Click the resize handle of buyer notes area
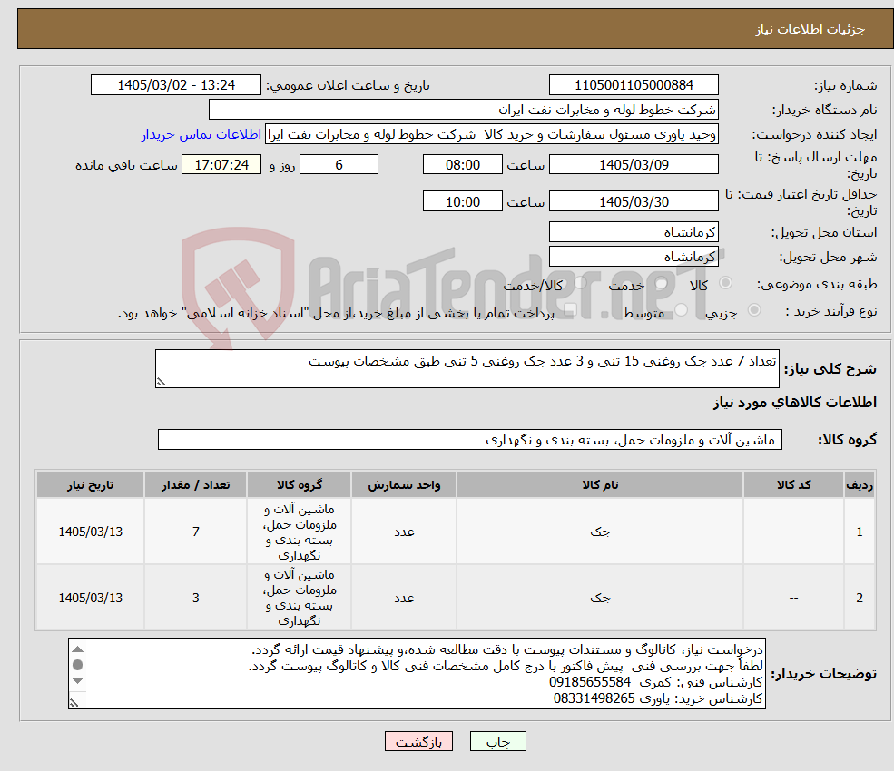This screenshot has width=894, height=771. [74, 703]
